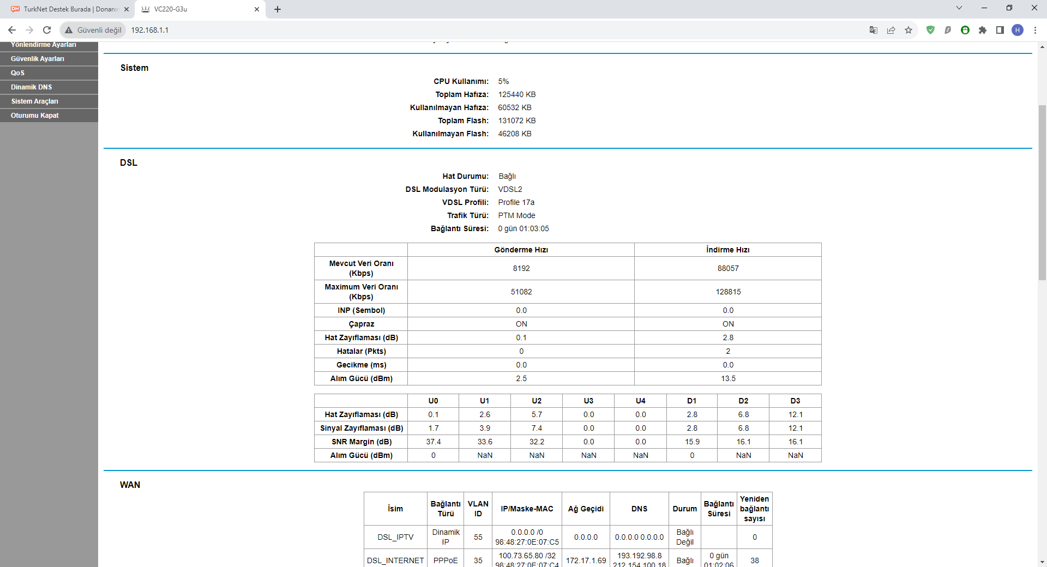Select the PPPoE connection type cell
This screenshot has height=567, width=1047.
(446, 560)
